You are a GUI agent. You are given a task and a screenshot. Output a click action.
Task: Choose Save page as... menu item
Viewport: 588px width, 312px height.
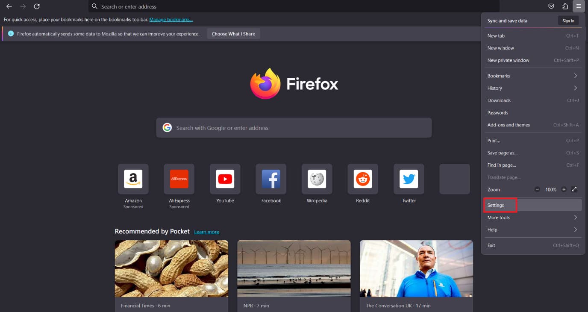click(x=532, y=153)
